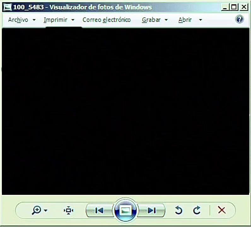Rotate the photo clockwise
Image resolution: width=251 pixels, height=227 pixels.
click(197, 210)
